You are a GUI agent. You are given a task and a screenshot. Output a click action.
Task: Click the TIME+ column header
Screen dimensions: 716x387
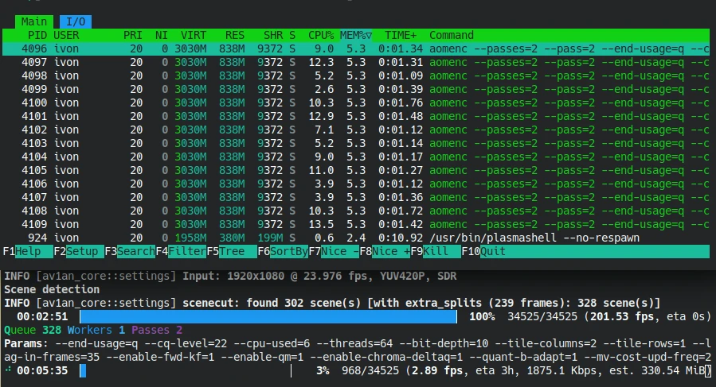[x=401, y=35]
